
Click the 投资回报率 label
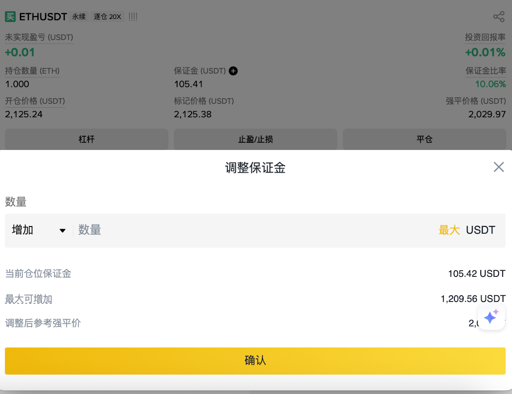click(x=485, y=37)
